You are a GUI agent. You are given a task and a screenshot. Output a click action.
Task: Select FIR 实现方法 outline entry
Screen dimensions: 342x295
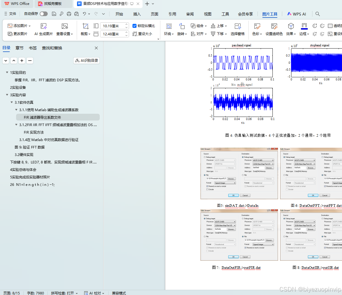34,132
